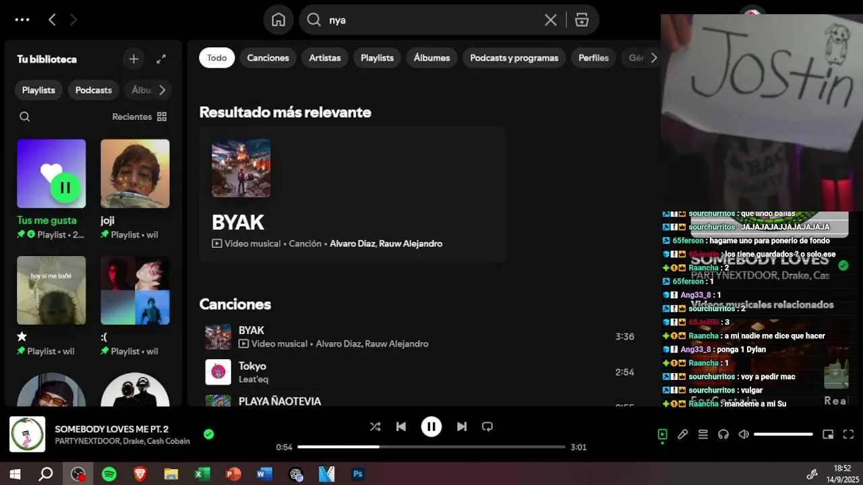Search within your library
The image size is (863, 485).
coord(25,117)
